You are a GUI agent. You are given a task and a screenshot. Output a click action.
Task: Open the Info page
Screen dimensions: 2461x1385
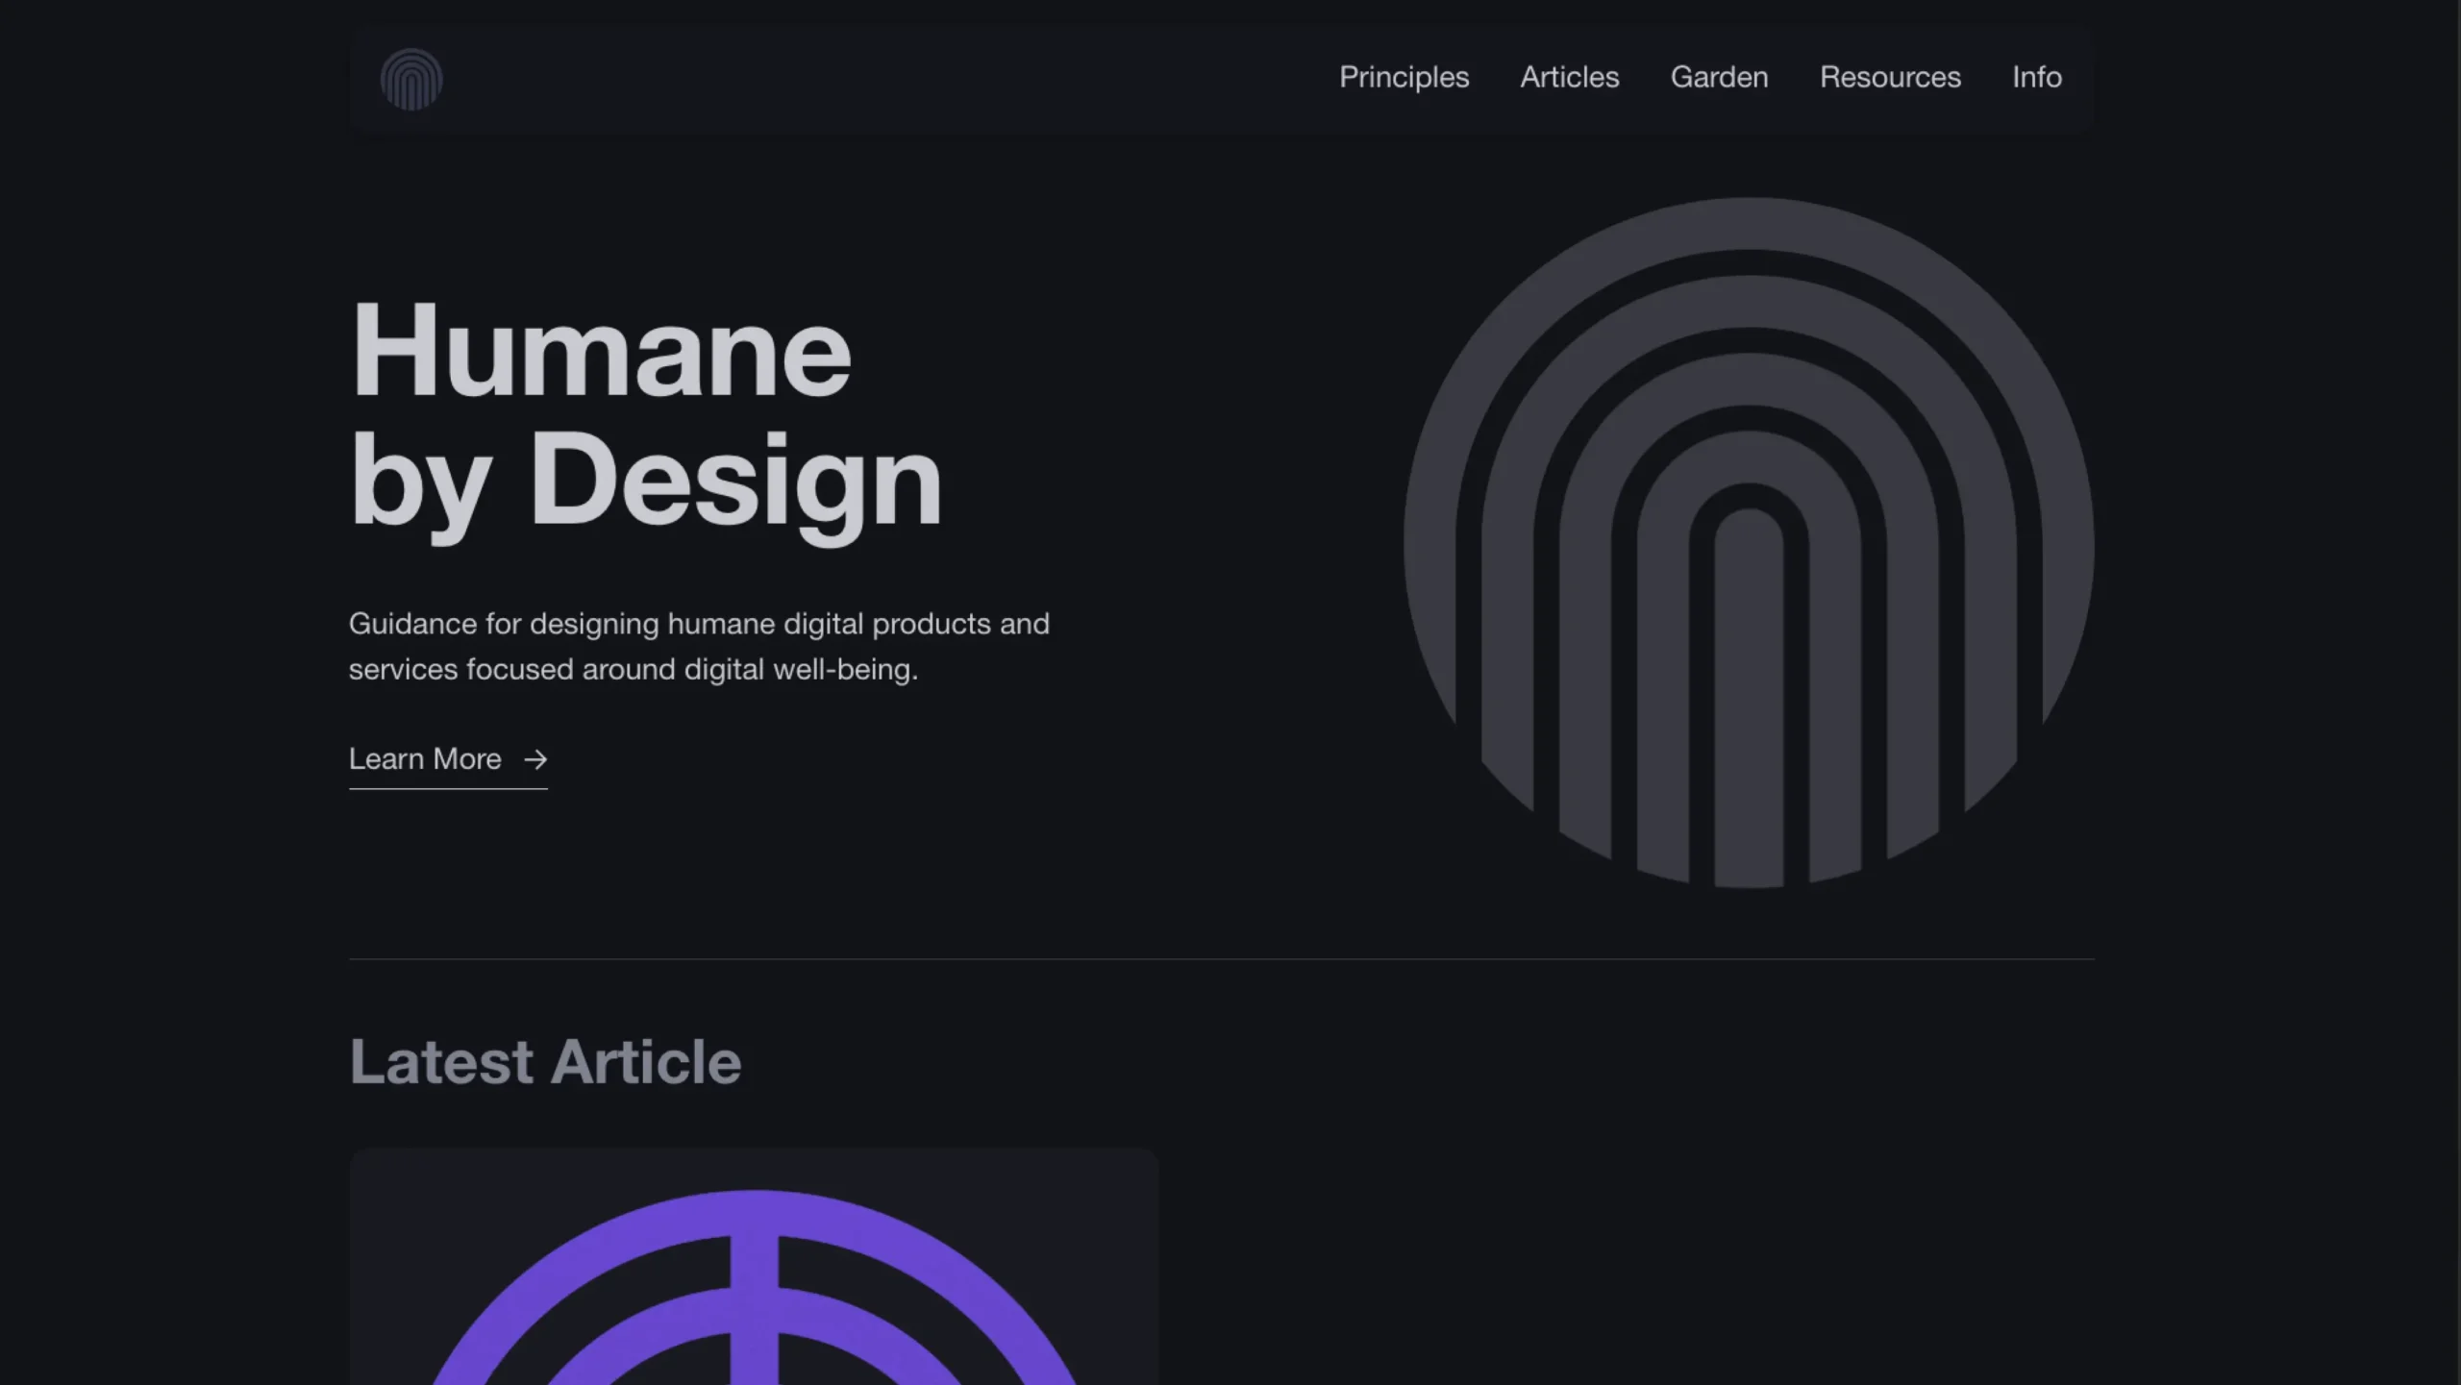coord(2036,78)
